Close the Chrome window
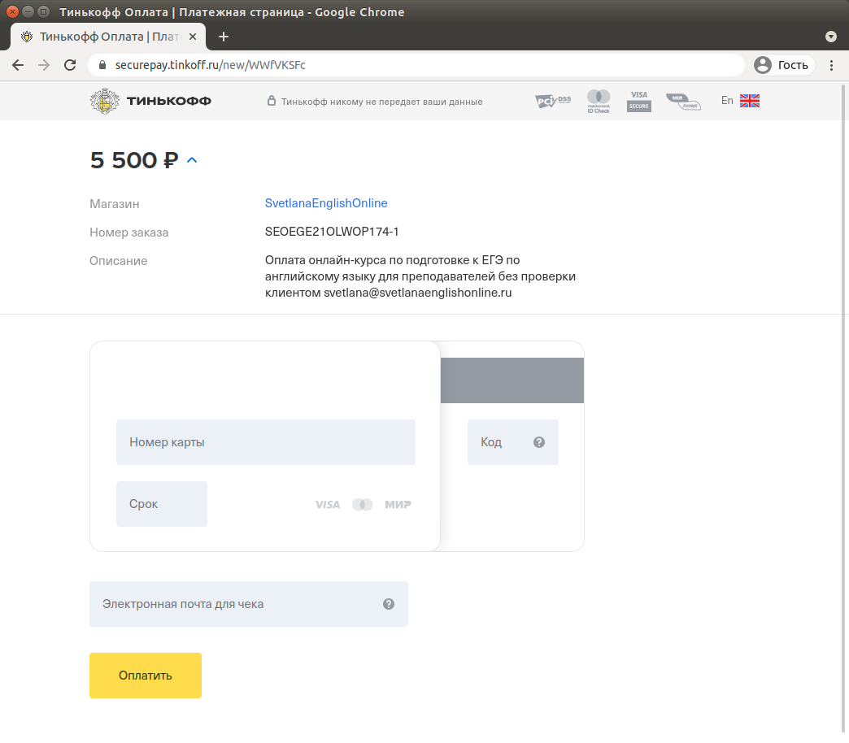The image size is (849, 743). tap(12, 11)
